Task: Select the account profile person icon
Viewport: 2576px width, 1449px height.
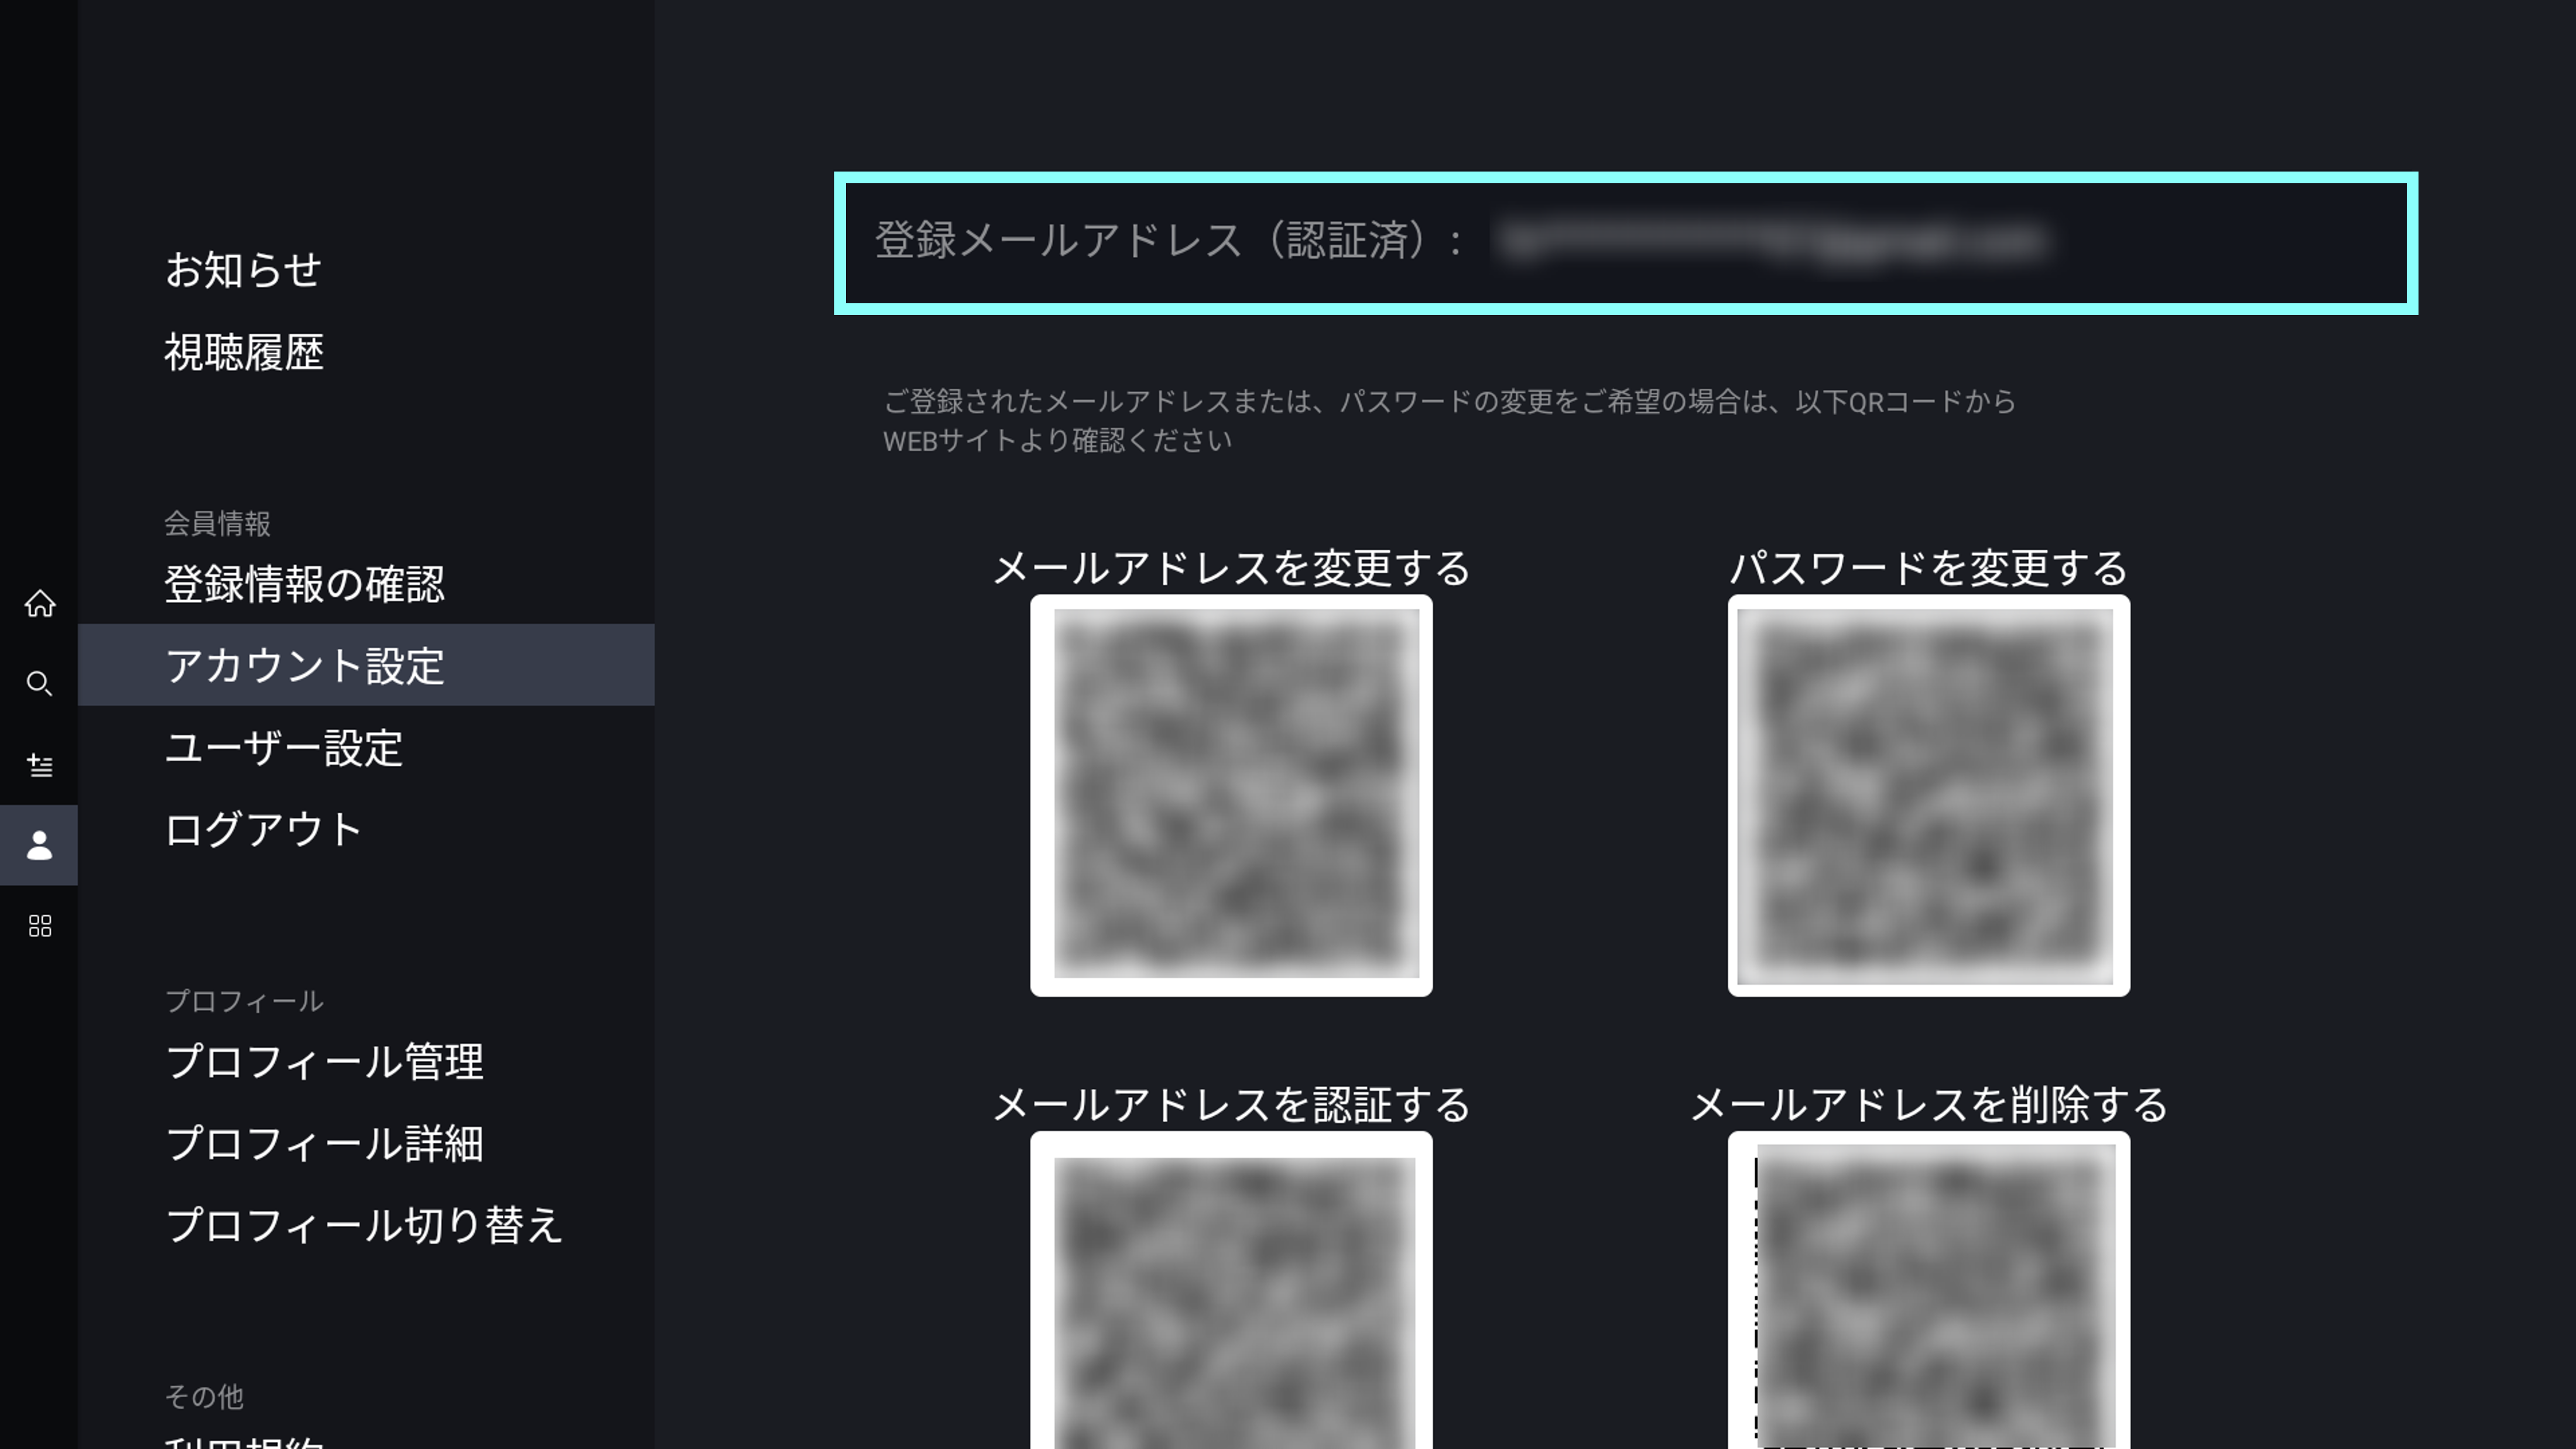Action: [39, 845]
